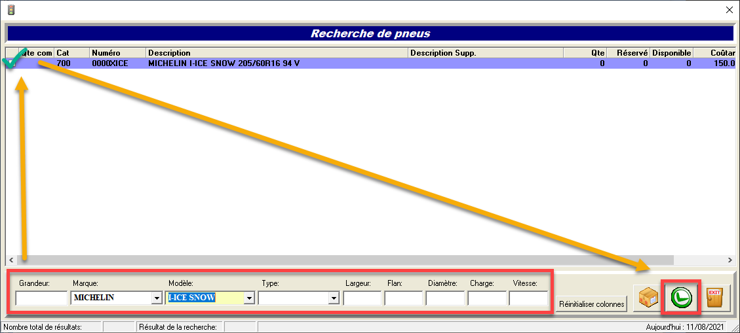
Task: Click the Description Supp. column header
Action: pyautogui.click(x=486, y=53)
